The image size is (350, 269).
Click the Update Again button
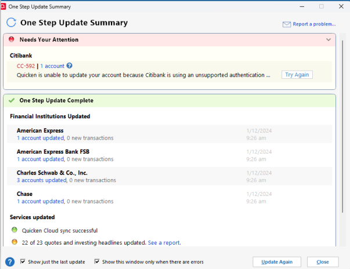(277, 262)
